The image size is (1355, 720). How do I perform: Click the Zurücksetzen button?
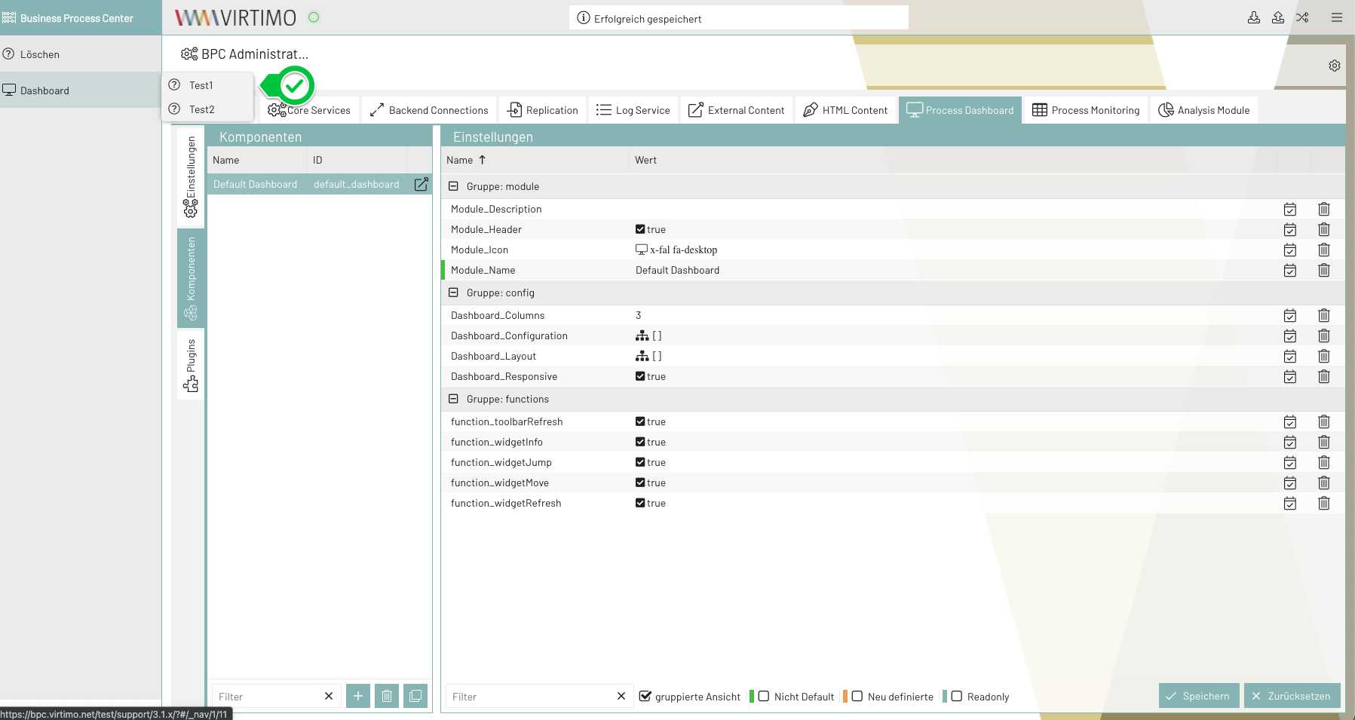[1292, 696]
